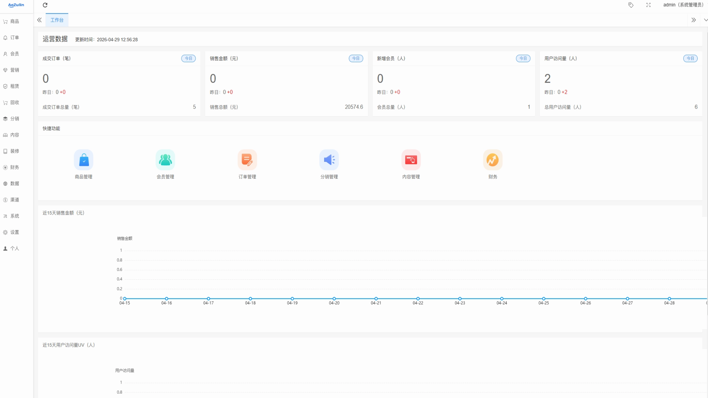This screenshot has height=398, width=708.
Task: Click the 财务 orange chart shortcut
Action: point(493,160)
